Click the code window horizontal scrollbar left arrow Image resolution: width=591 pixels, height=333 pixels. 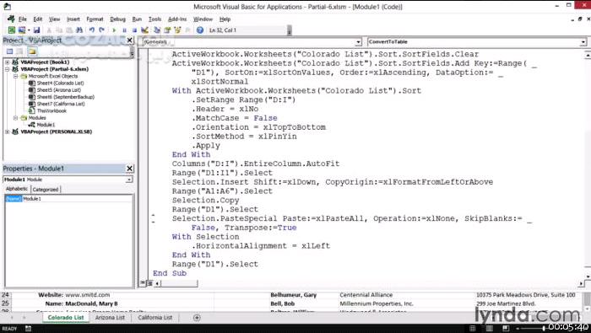158,283
